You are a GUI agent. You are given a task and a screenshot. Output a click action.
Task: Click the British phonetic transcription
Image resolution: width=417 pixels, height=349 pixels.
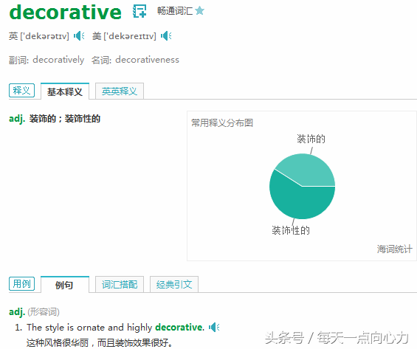coord(44,36)
